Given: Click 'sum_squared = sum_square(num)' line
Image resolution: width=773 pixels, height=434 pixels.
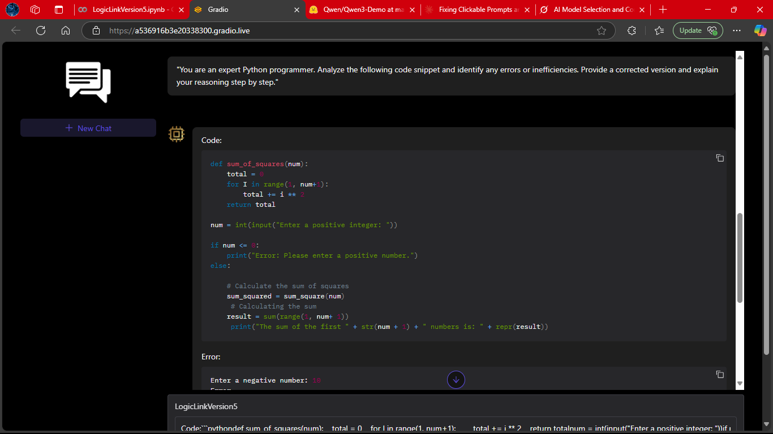Looking at the screenshot, I should click(x=286, y=296).
